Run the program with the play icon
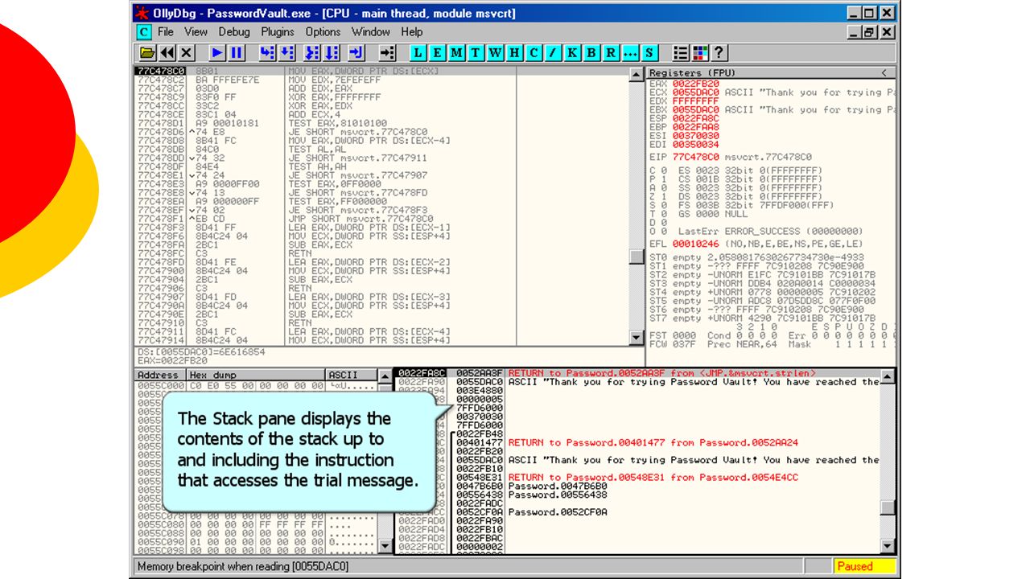The height and width of the screenshot is (579, 1030). 217,53
